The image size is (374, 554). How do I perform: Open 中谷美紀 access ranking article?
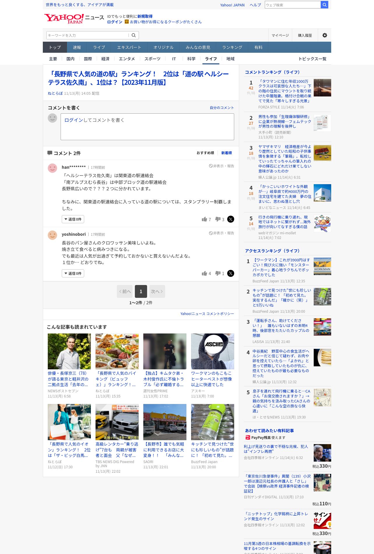[x=281, y=363]
